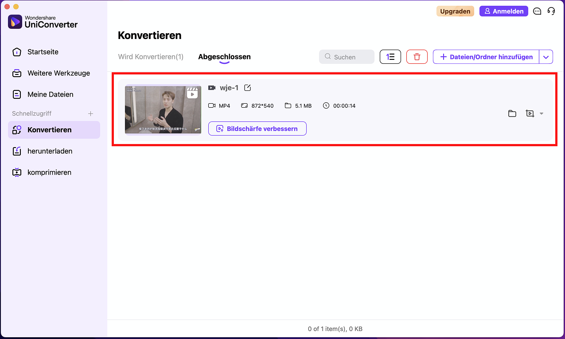Click the 00:00:14 duration value
565x339 pixels.
click(x=344, y=105)
